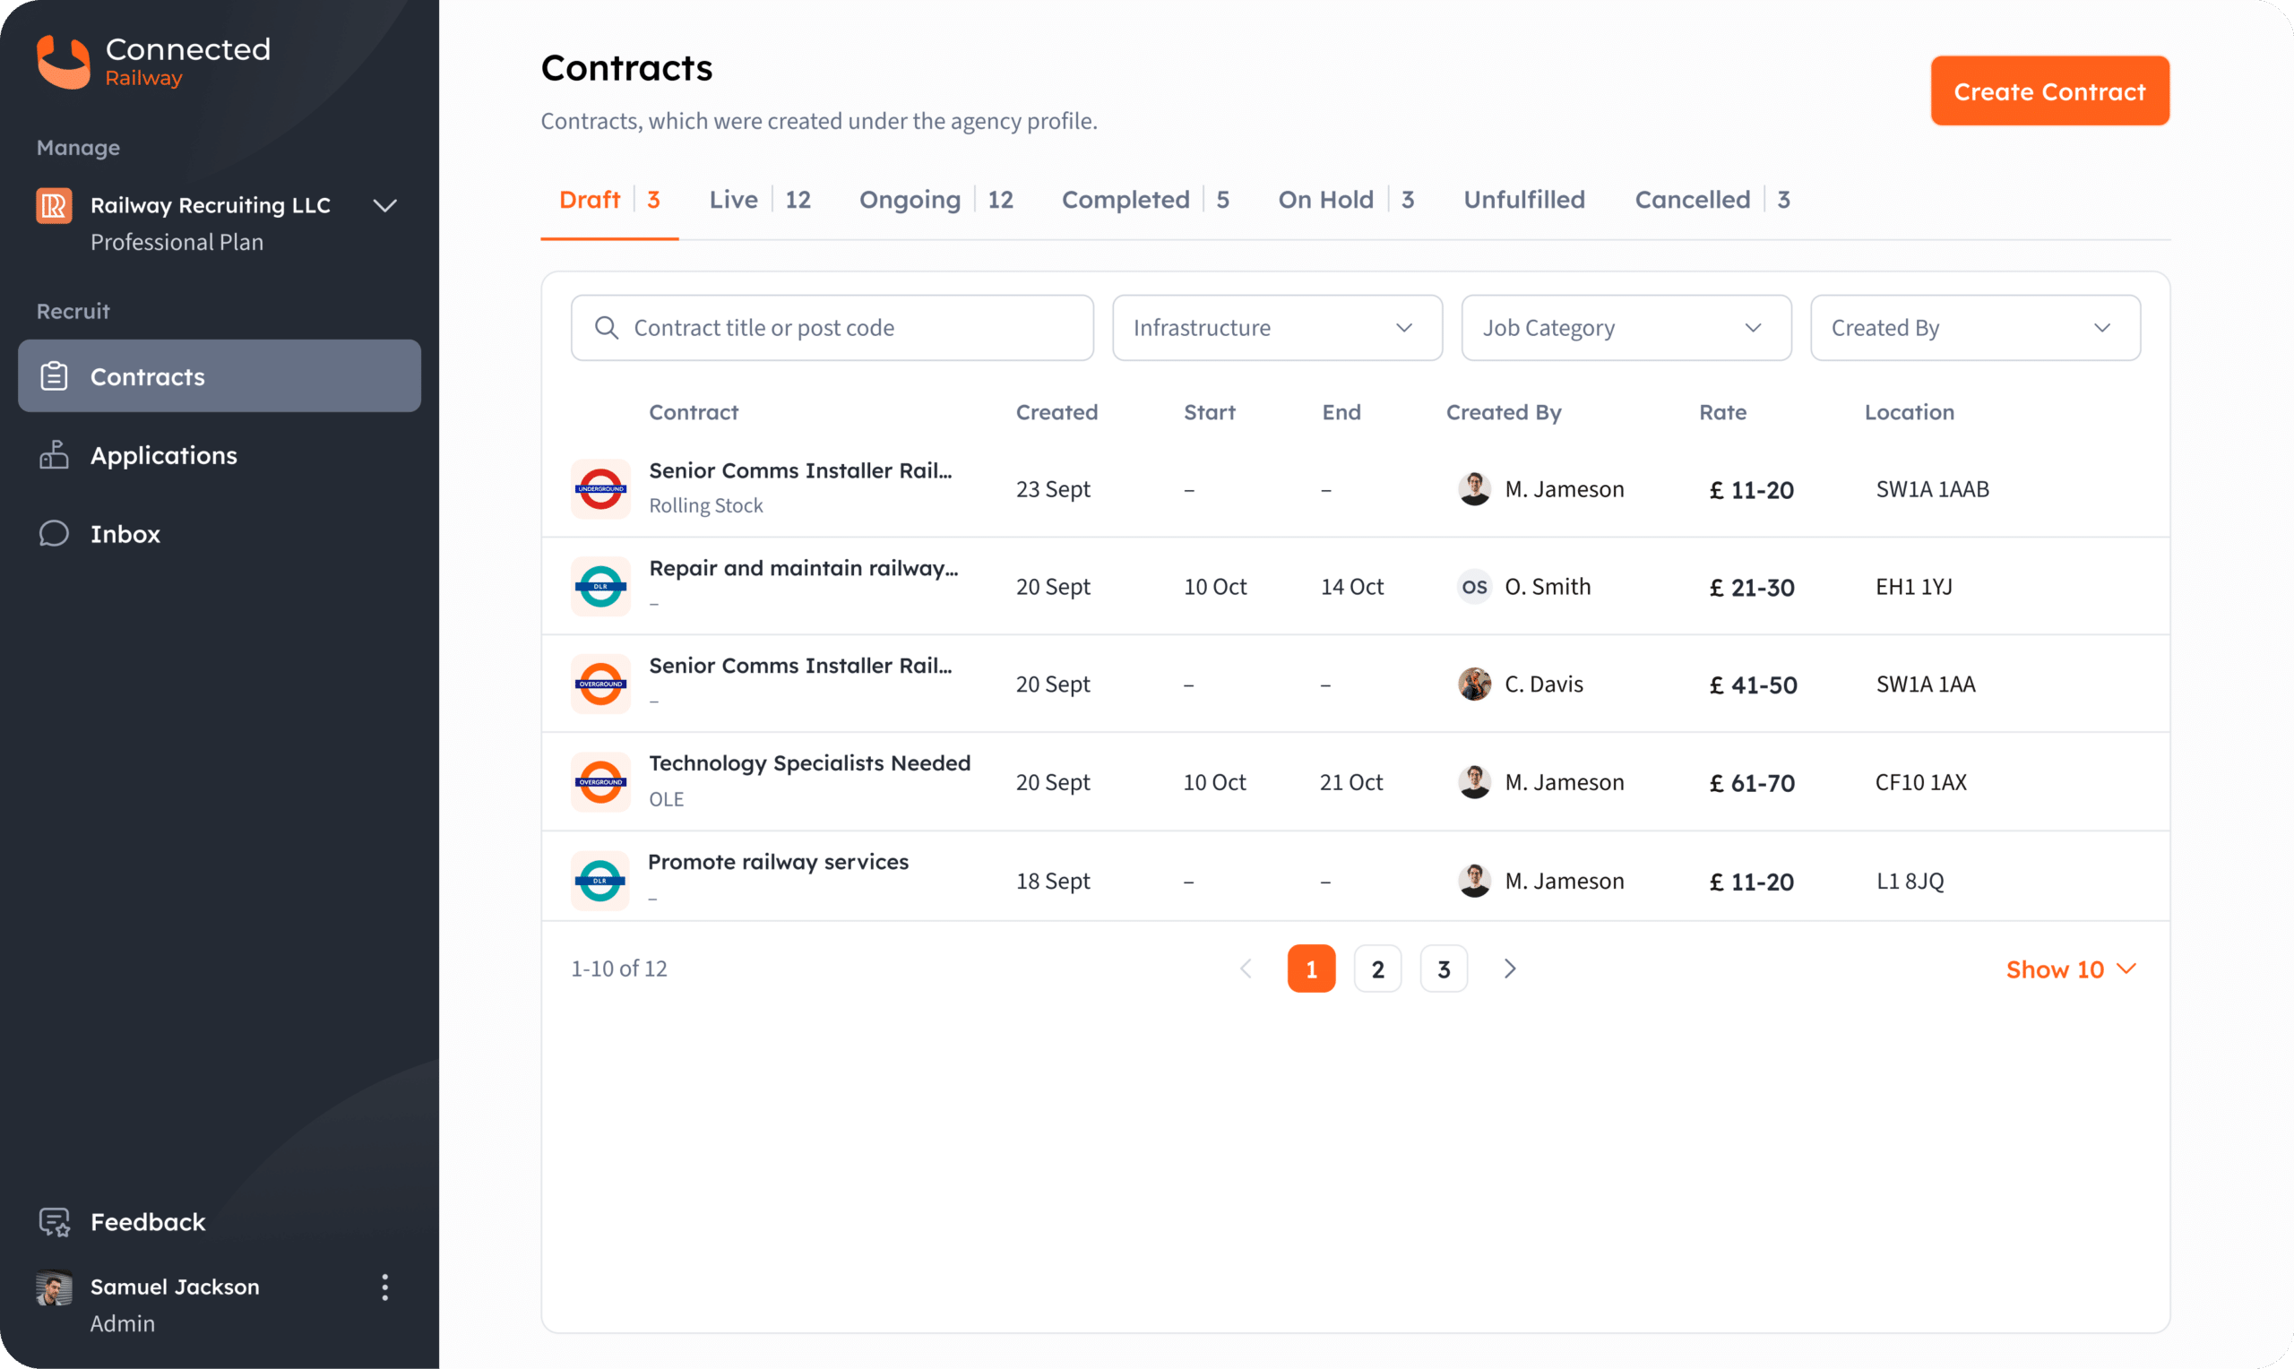Open the Created By filter dropdown
The height and width of the screenshot is (1369, 2294).
[x=1975, y=328]
